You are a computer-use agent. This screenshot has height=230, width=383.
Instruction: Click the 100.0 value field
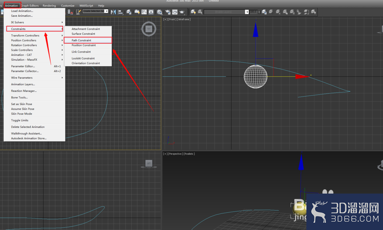(254, 12)
